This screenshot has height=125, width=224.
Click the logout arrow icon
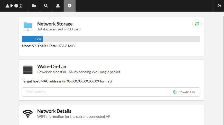pos(219,6)
